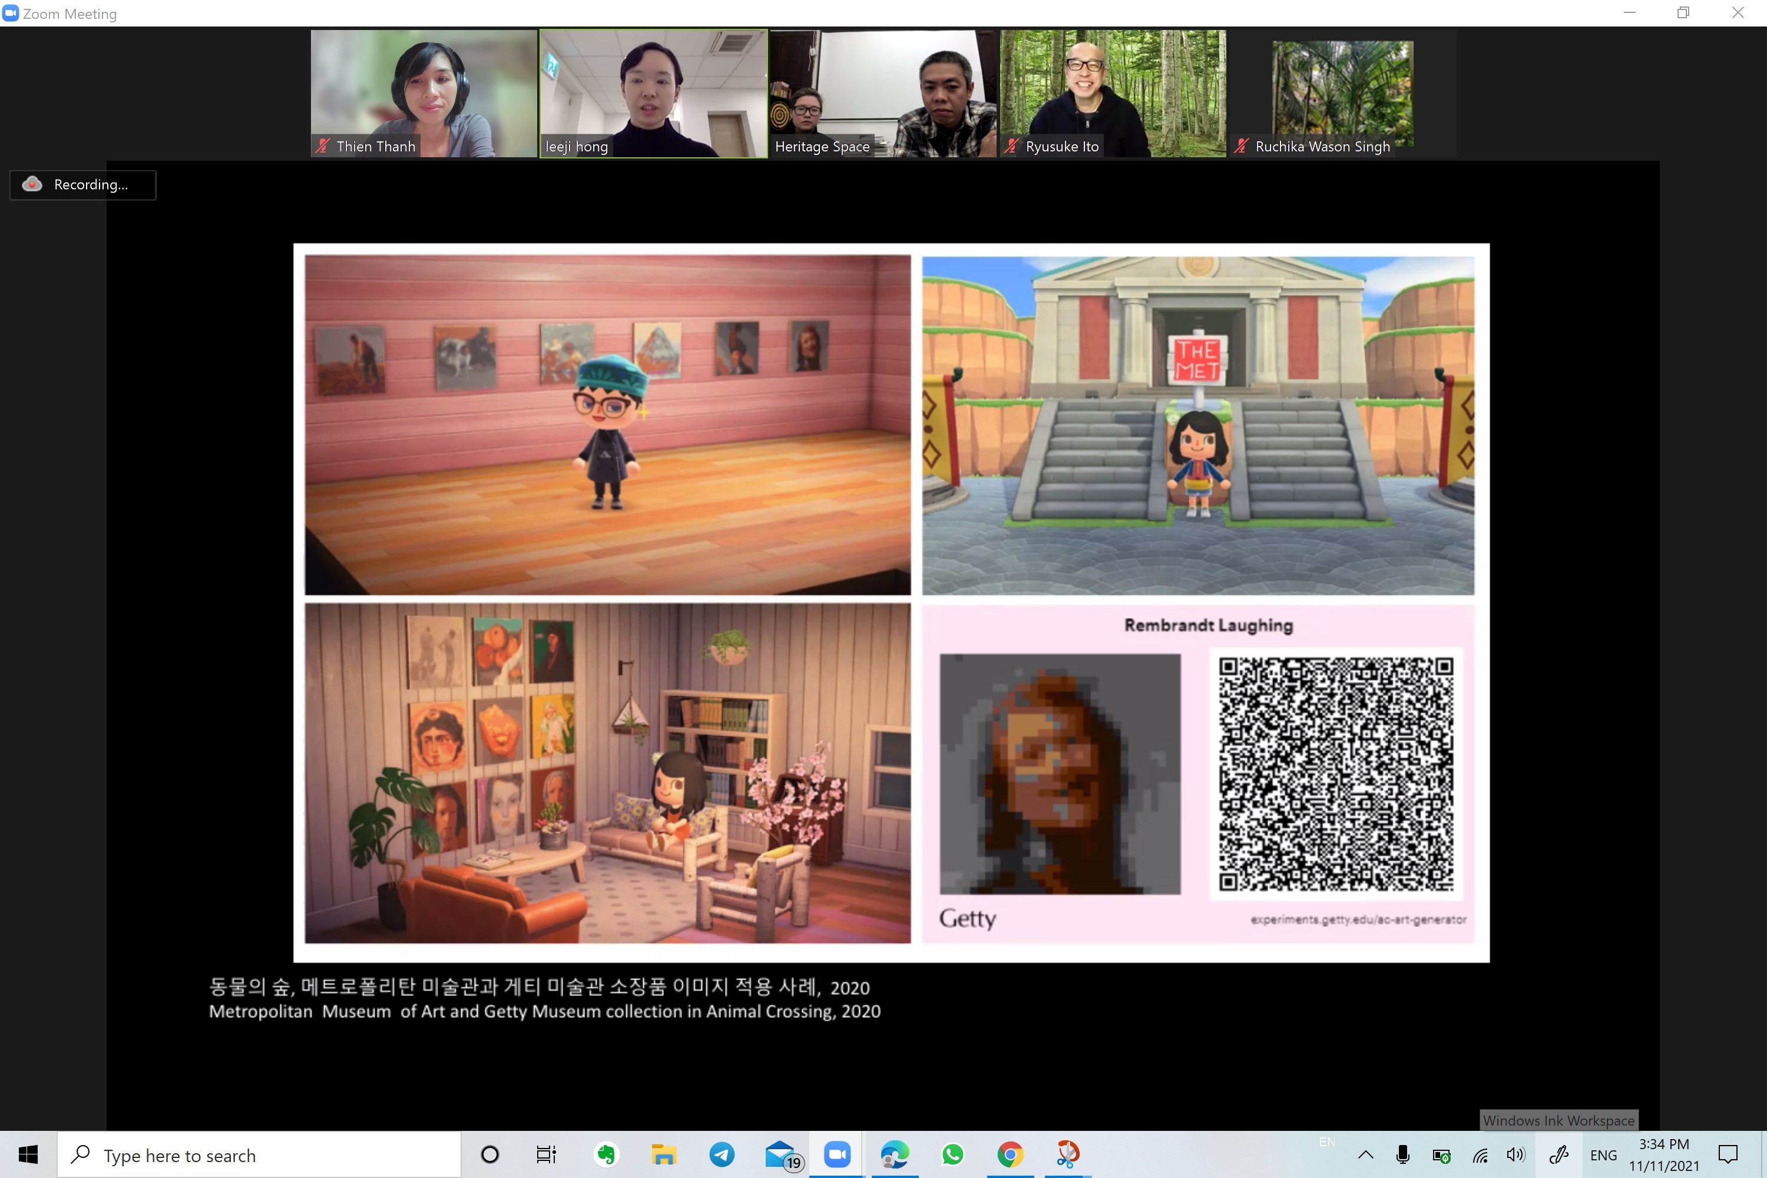Select Heritage Space's video thumbnail
1767x1178 pixels.
tap(883, 90)
